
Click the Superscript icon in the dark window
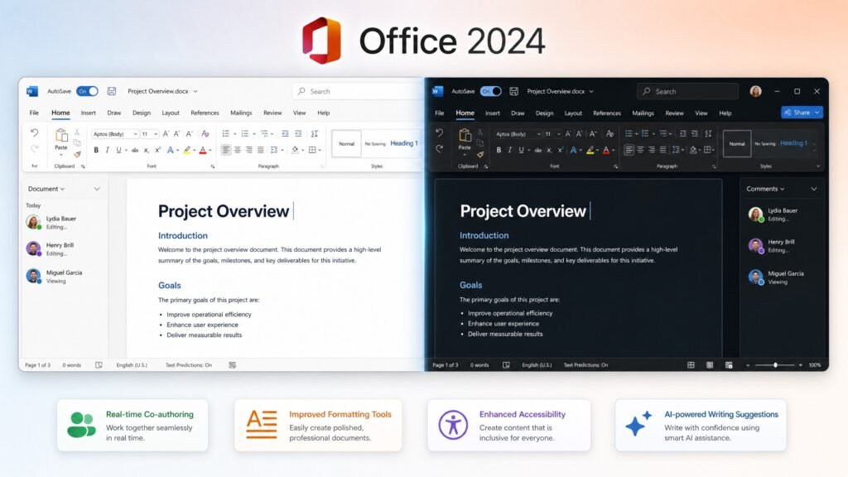(561, 151)
